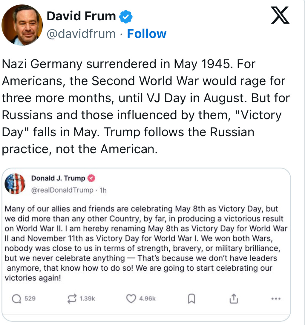
Task: Click the 4.96k likes count
Action: (147, 299)
